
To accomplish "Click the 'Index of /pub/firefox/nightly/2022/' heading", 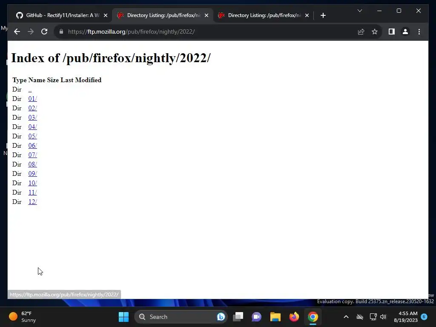I will click(x=111, y=58).
